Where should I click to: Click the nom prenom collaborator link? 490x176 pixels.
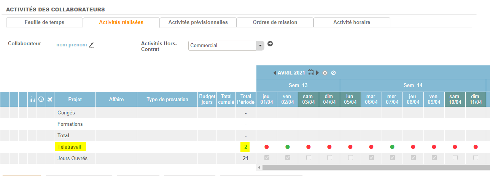72,45
